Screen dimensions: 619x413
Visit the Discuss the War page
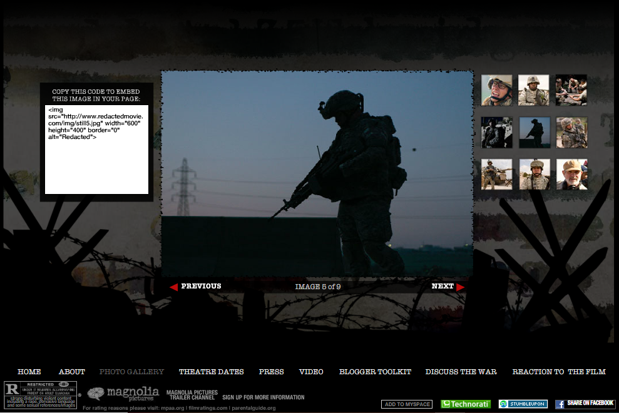point(461,372)
